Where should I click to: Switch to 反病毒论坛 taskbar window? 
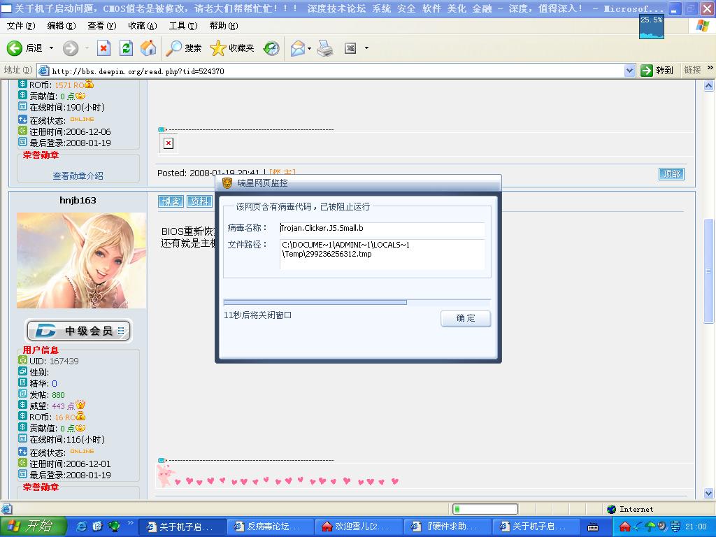pos(271,527)
